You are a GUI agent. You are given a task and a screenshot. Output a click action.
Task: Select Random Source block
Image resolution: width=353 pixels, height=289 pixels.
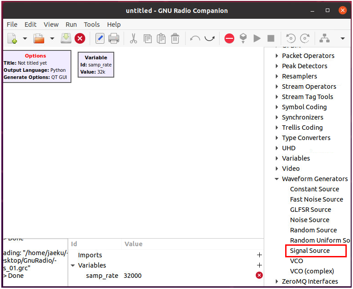click(313, 230)
